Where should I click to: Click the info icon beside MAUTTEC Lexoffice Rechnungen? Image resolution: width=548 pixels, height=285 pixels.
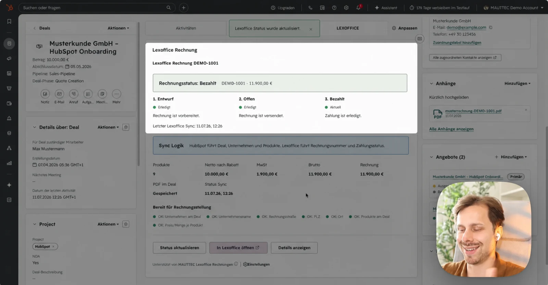click(x=236, y=264)
